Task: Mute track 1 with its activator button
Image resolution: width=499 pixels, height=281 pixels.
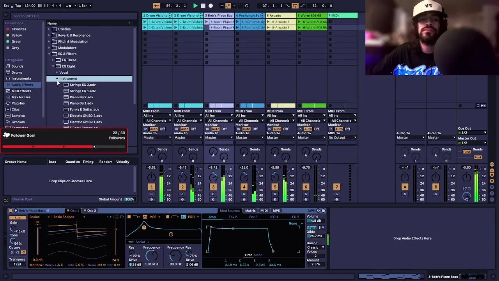Action: (151, 187)
